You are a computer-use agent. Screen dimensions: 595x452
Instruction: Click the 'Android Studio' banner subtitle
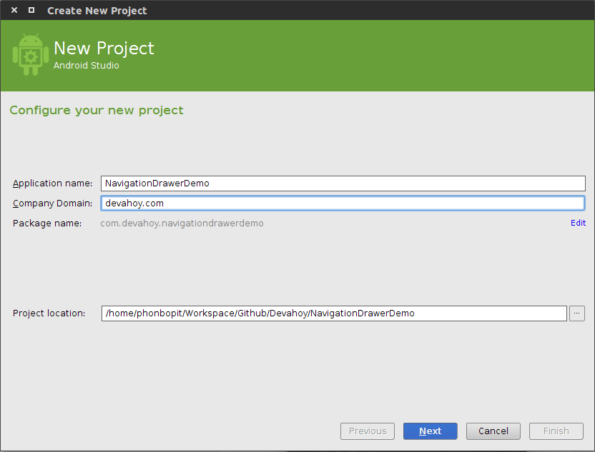pyautogui.click(x=86, y=66)
